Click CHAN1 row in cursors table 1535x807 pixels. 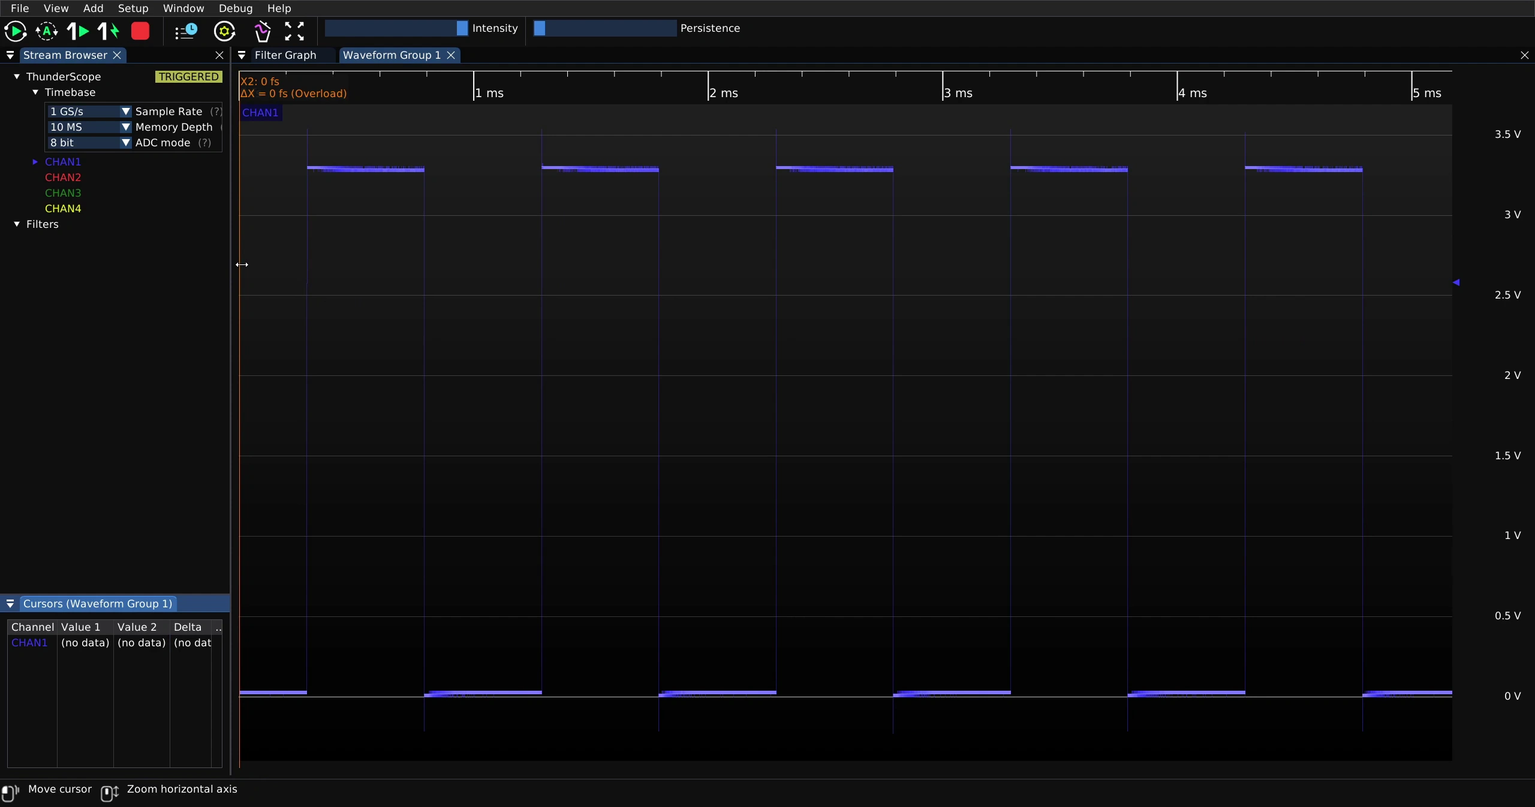115,643
